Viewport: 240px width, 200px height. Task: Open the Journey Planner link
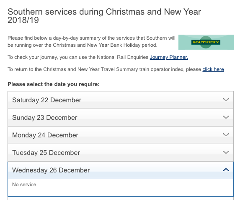[x=169, y=57]
